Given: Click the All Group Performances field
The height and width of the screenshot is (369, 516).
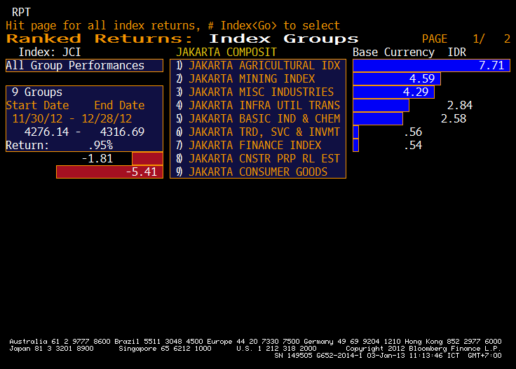Looking at the screenshot, I should pyautogui.click(x=84, y=66).
